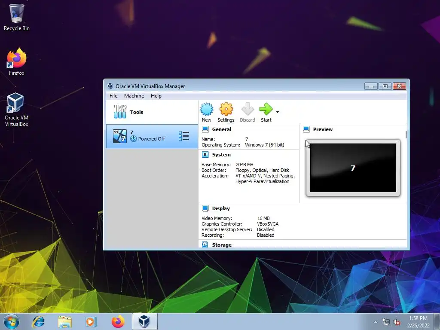
Task: Click the 2048 MB base memory value
Action: (x=244, y=165)
